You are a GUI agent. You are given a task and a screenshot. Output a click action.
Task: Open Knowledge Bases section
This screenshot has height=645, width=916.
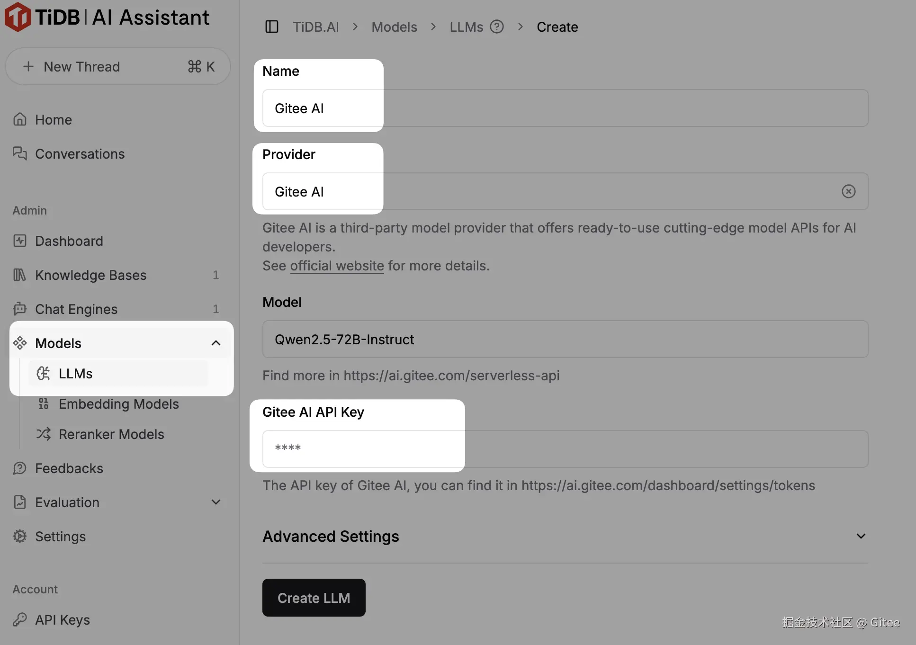click(90, 275)
